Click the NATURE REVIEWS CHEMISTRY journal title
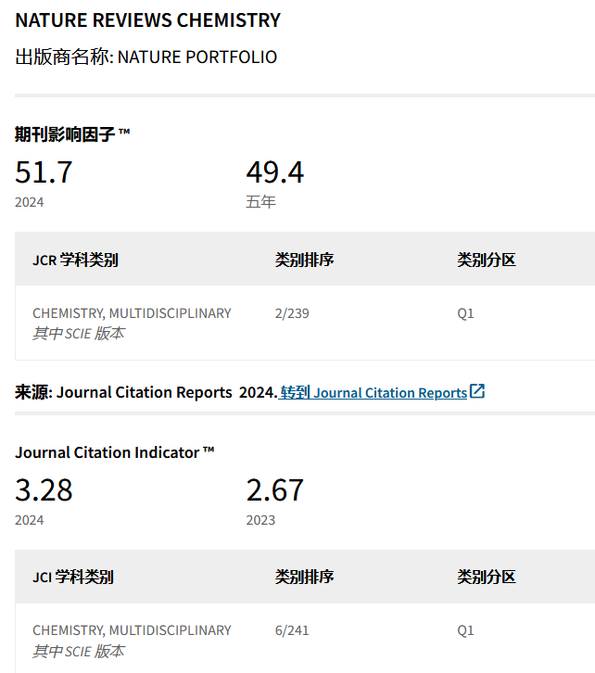The height and width of the screenshot is (673, 595). click(147, 19)
